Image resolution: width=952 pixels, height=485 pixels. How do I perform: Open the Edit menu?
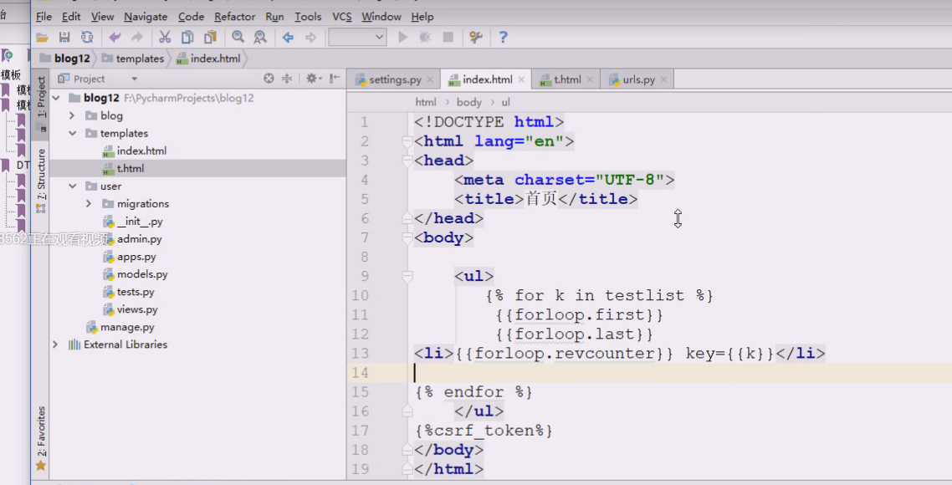point(71,17)
